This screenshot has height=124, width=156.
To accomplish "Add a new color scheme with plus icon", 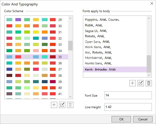I will pyautogui.click(x=54, y=105).
